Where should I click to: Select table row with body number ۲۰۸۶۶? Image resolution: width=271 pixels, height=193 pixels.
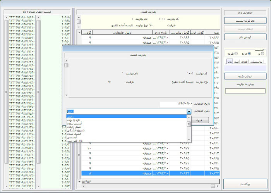tap(151, 38)
